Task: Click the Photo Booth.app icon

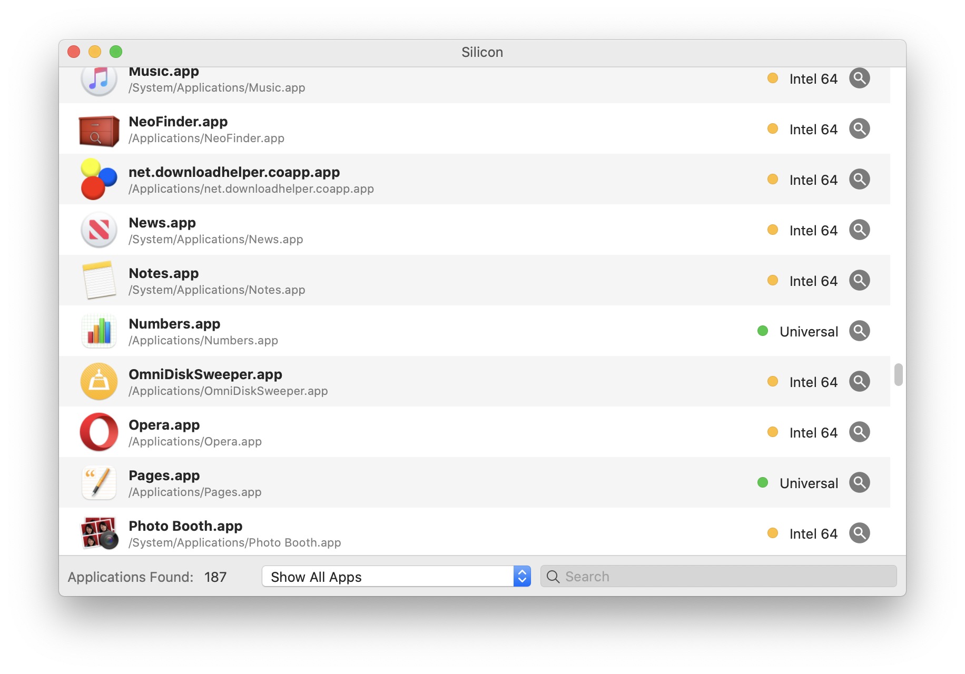Action: coord(99,533)
